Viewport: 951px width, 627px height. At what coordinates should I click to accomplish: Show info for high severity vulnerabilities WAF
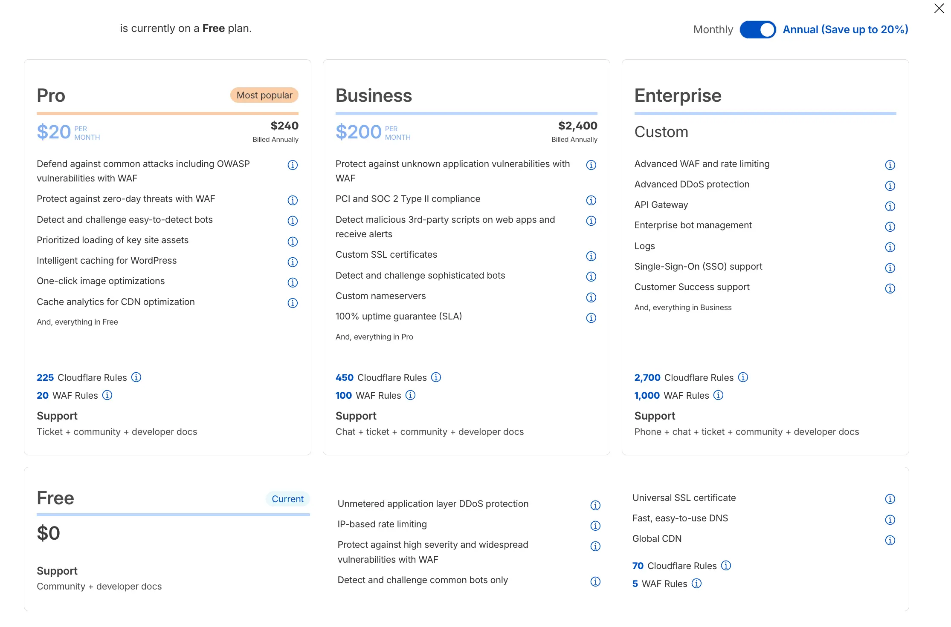595,546
